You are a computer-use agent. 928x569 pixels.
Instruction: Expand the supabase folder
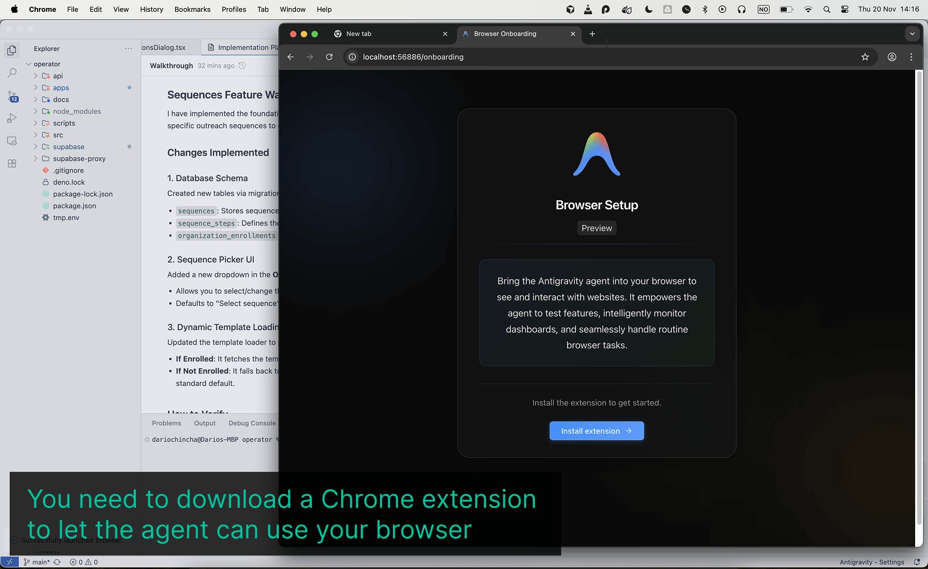point(36,147)
